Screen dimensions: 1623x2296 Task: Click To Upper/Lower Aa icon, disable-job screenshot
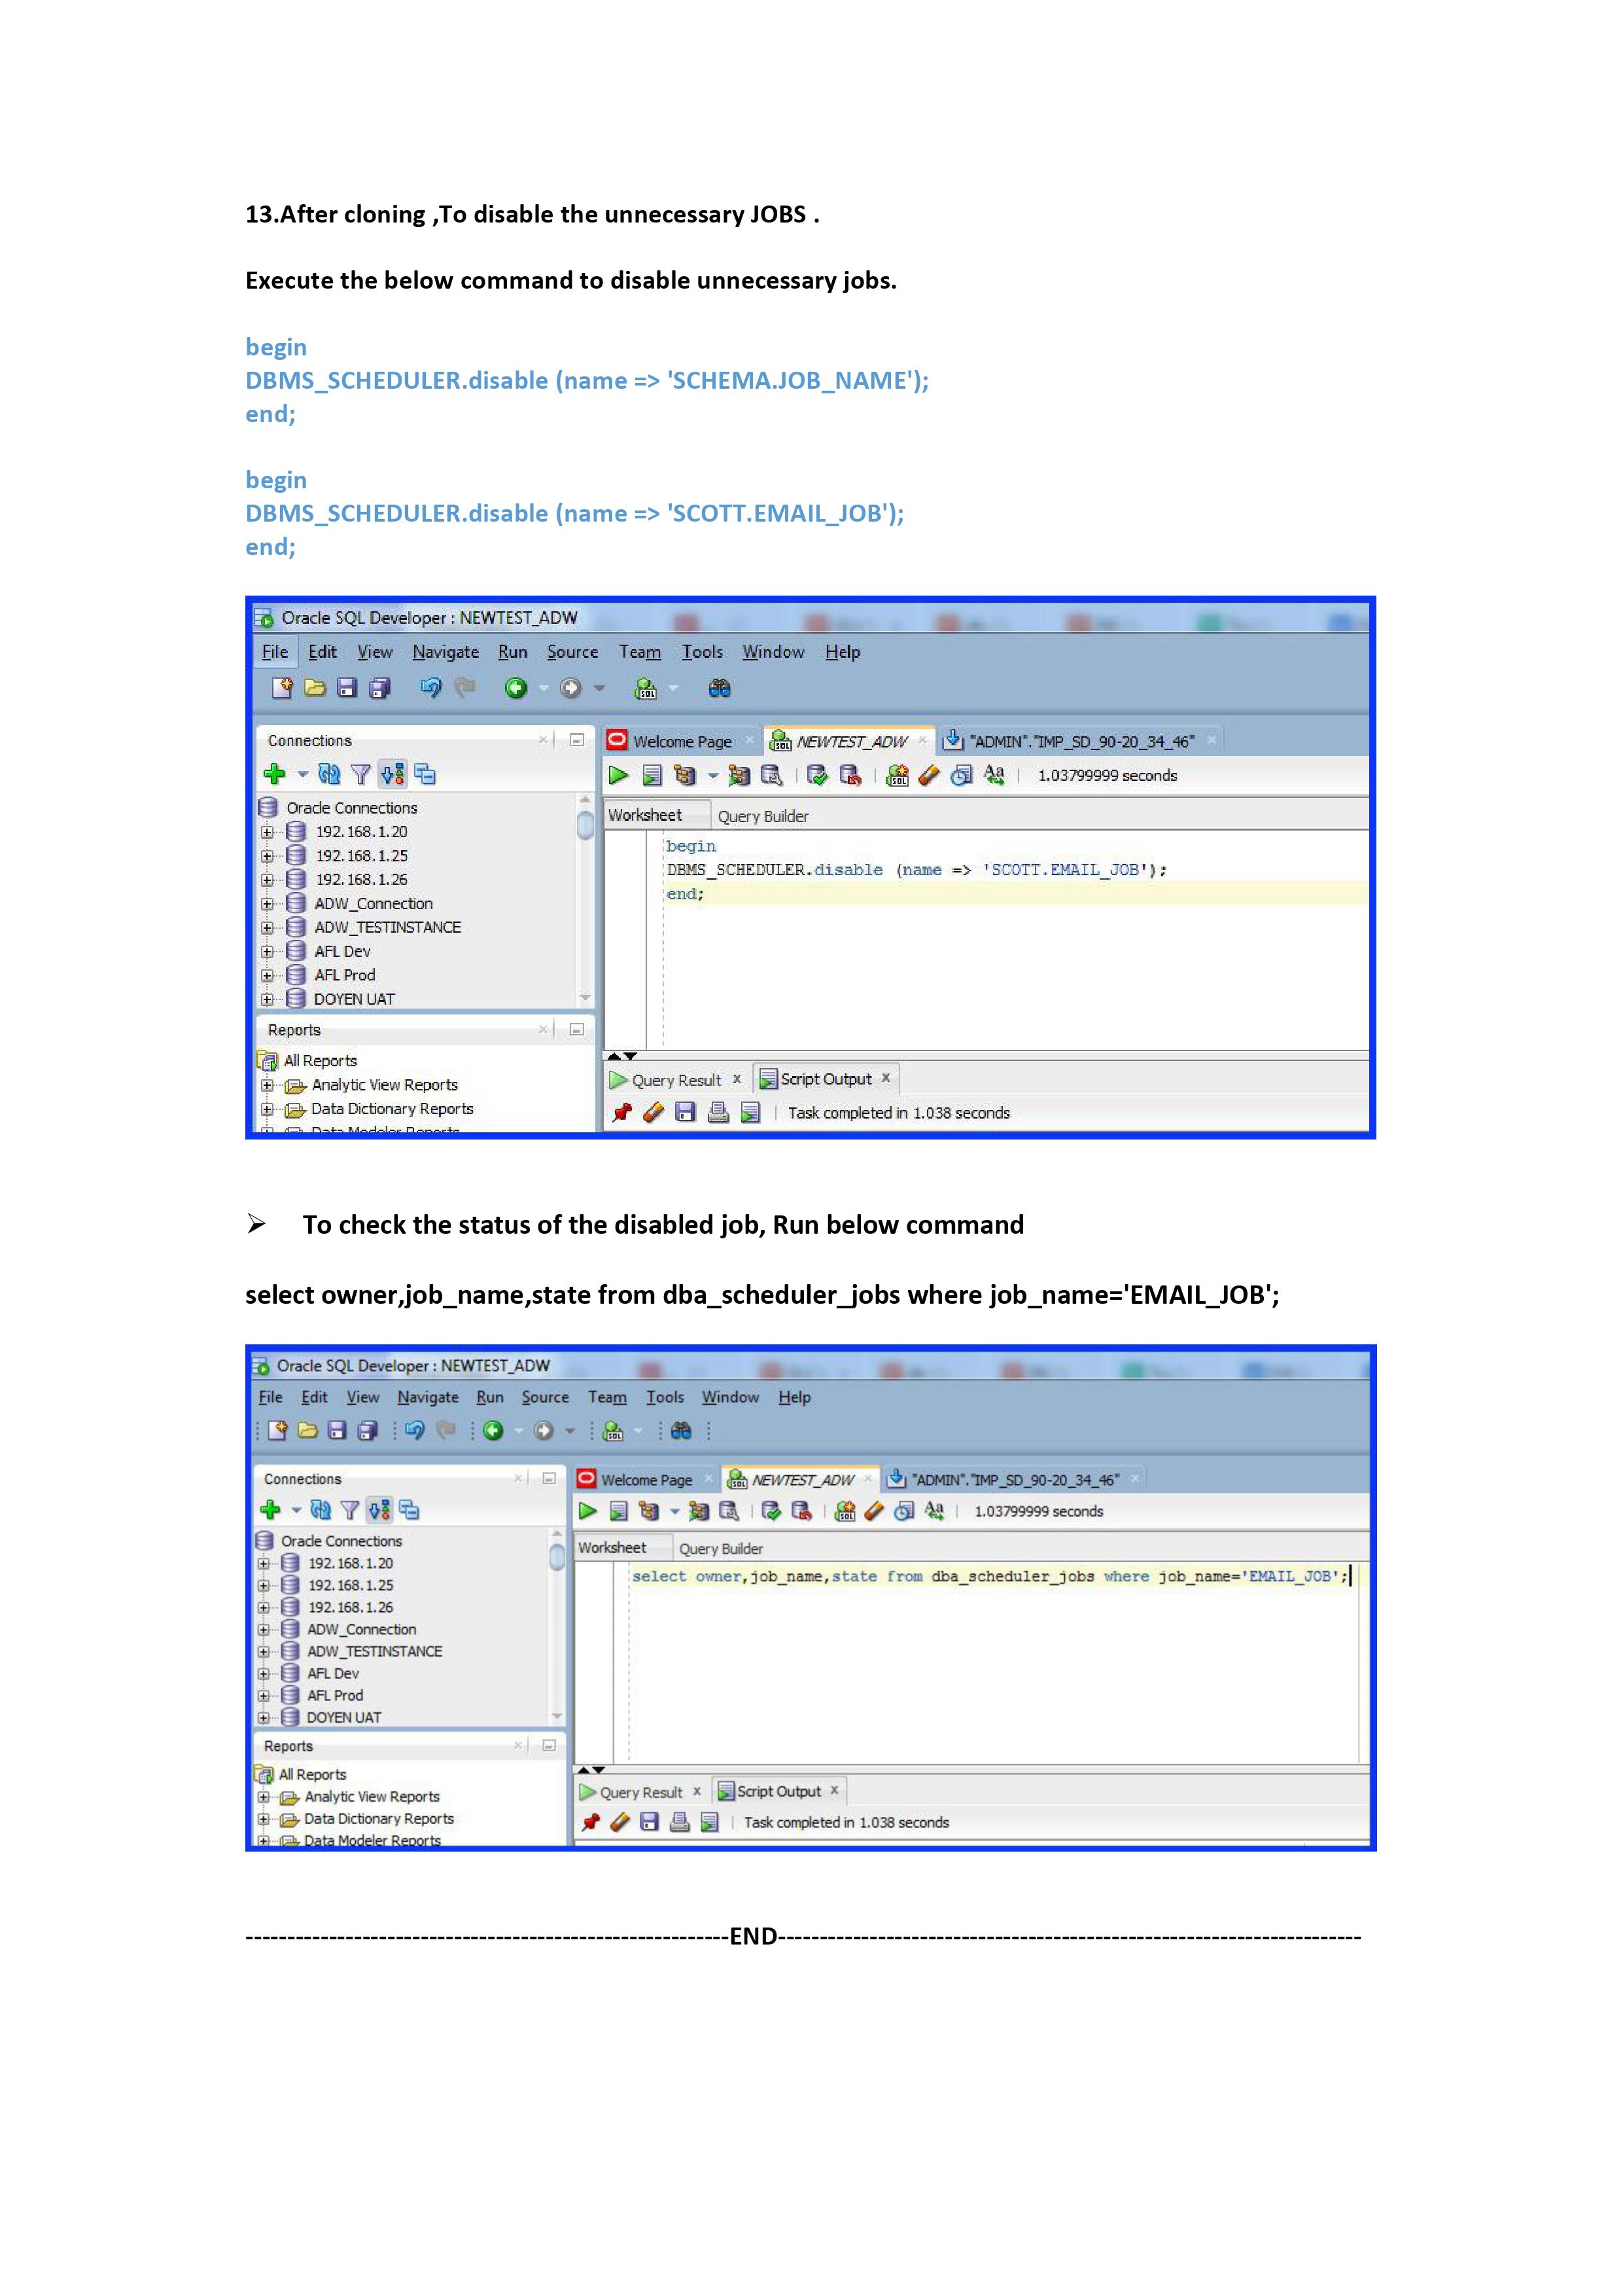pos(994,775)
